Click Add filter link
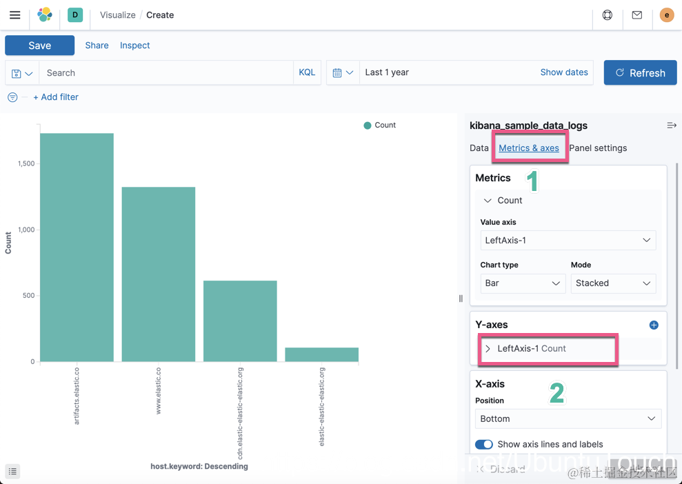 [56, 97]
